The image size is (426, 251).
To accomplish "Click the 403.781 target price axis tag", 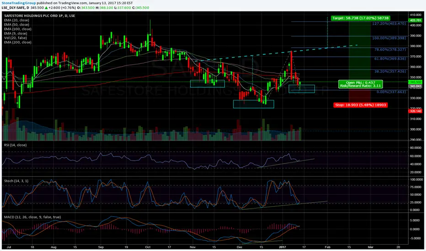I will (x=415, y=21).
